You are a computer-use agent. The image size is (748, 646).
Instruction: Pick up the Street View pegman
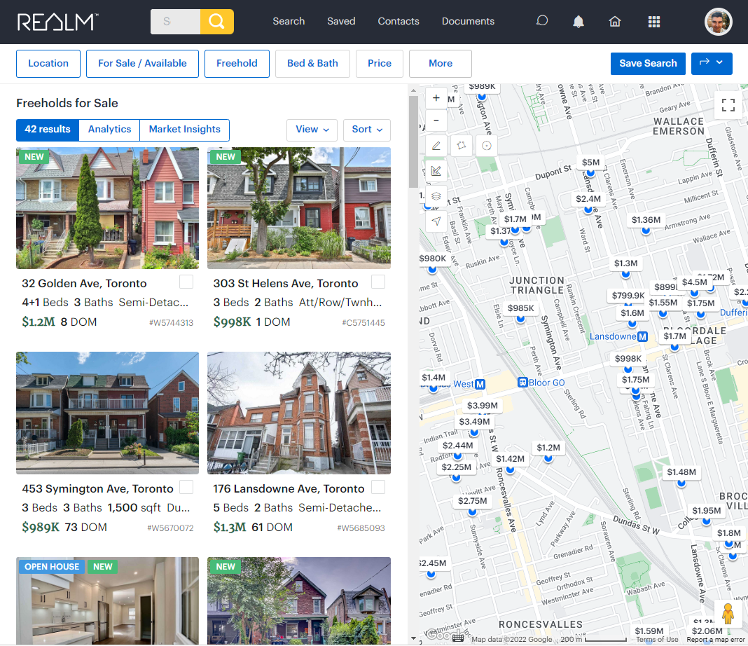(x=728, y=614)
